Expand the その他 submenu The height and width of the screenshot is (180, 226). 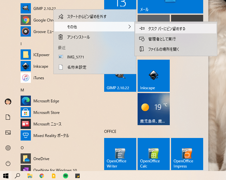tap(95, 27)
